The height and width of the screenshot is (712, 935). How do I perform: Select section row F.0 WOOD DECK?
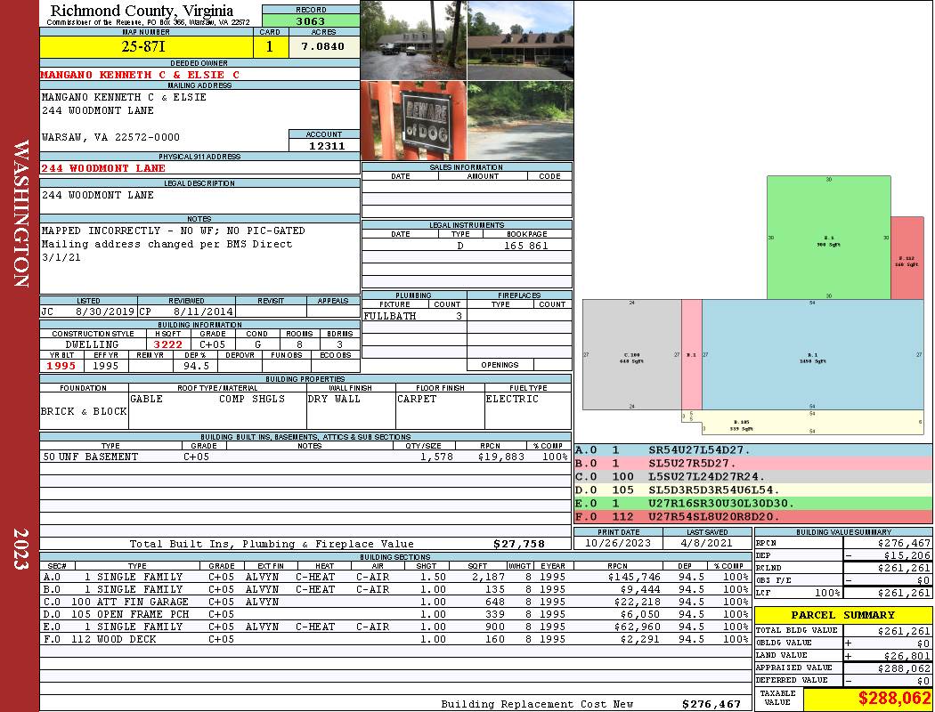pos(394,639)
